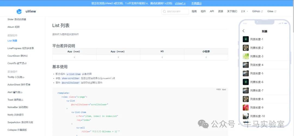The height and width of the screenshot is (136, 294).
Task: Click thumbnail for 列表长度-7
Action: (246, 91)
